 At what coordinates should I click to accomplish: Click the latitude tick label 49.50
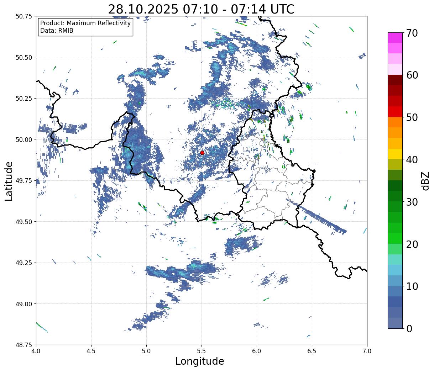pos(23,222)
